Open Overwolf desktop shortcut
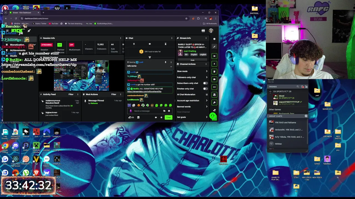Image resolution: width=355 pixels, height=199 pixels. [x=26, y=133]
